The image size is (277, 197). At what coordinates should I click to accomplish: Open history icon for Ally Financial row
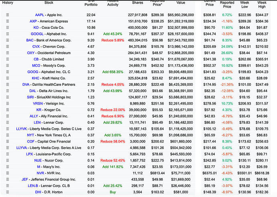click(x=7, y=116)
